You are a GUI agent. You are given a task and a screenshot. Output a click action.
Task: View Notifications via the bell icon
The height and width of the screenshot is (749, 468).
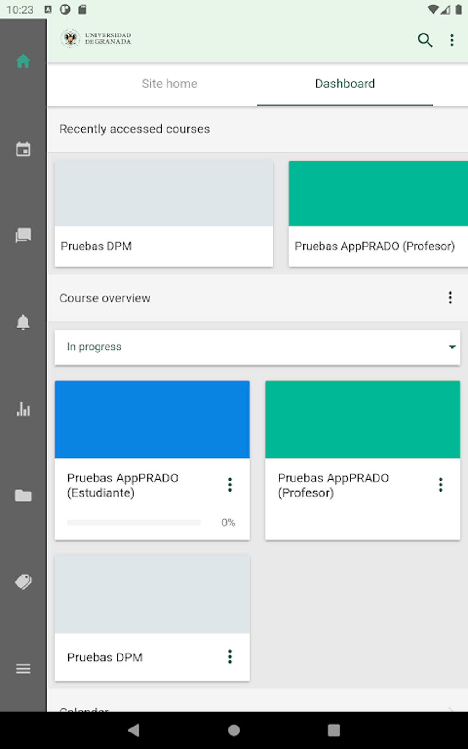23,322
